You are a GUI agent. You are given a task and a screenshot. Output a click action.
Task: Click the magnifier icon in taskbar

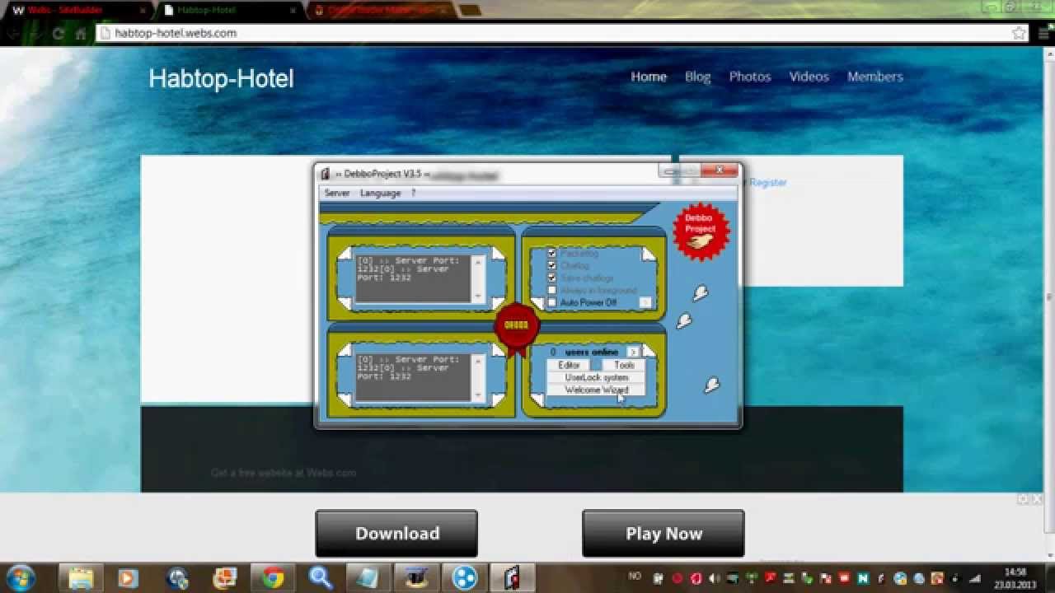click(x=320, y=578)
